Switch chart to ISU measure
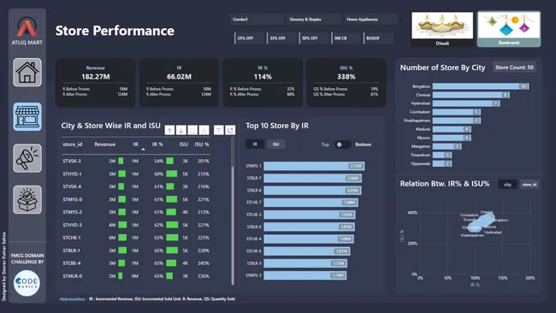 click(276, 144)
